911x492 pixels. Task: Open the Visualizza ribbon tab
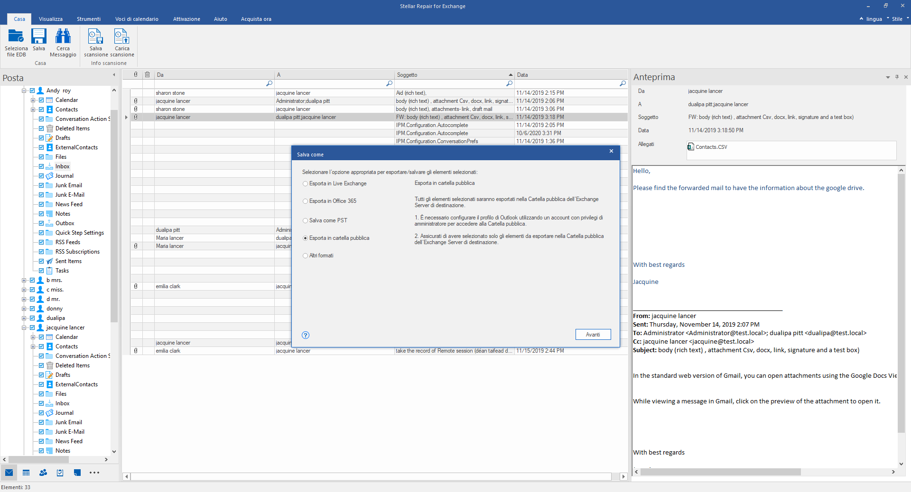pos(51,19)
